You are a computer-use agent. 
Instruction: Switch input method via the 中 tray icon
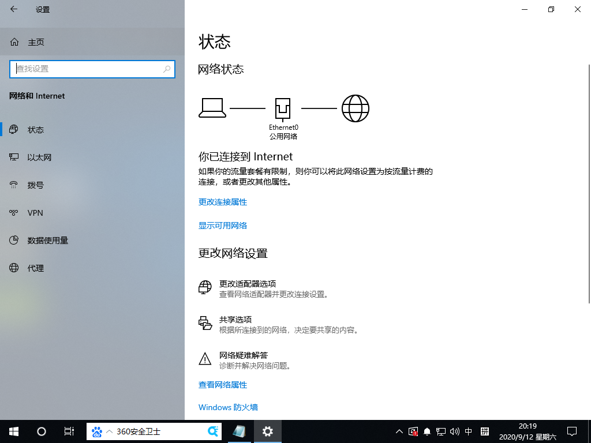[x=468, y=431]
